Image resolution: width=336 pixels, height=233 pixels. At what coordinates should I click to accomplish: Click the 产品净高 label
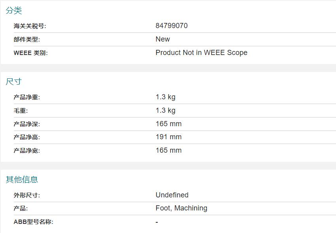click(27, 137)
